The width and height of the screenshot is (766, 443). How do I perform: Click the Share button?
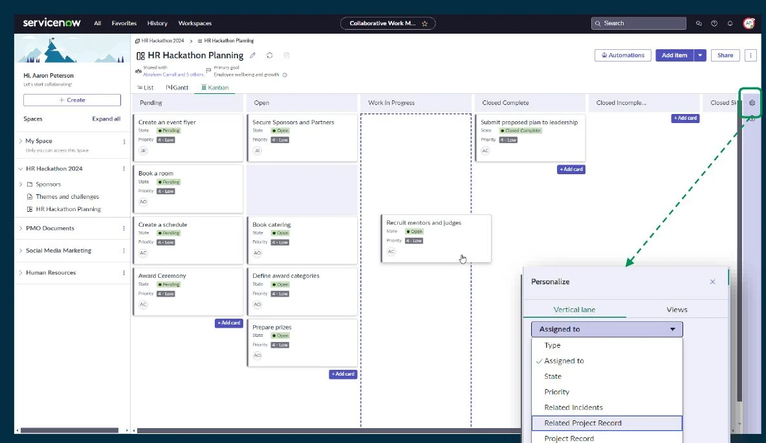pos(725,55)
